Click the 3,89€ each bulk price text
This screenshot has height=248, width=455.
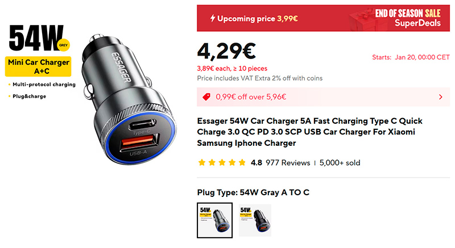pyautogui.click(x=232, y=69)
